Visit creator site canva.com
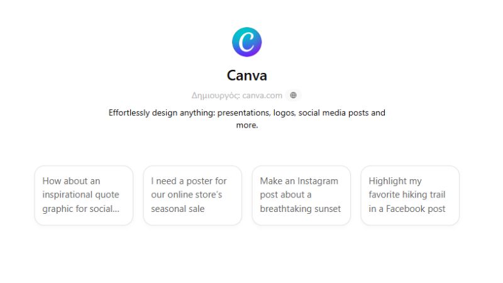This screenshot has height=283, width=503. (262, 96)
